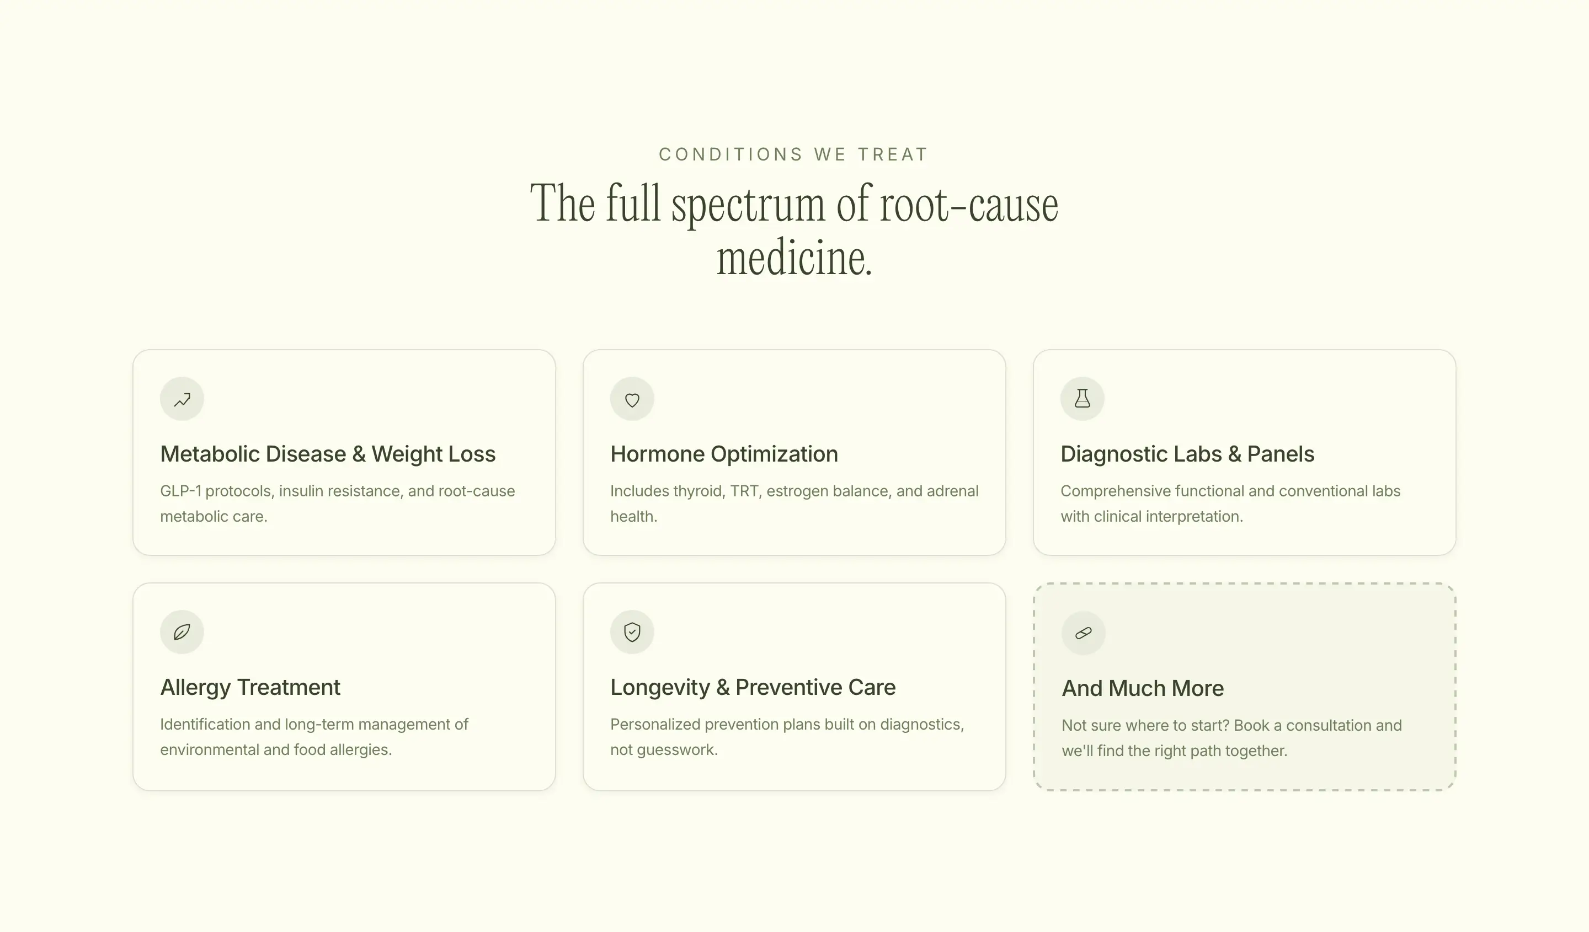Click the full spectrum of root-cause medicine headline
The image size is (1589, 932).
point(794,230)
